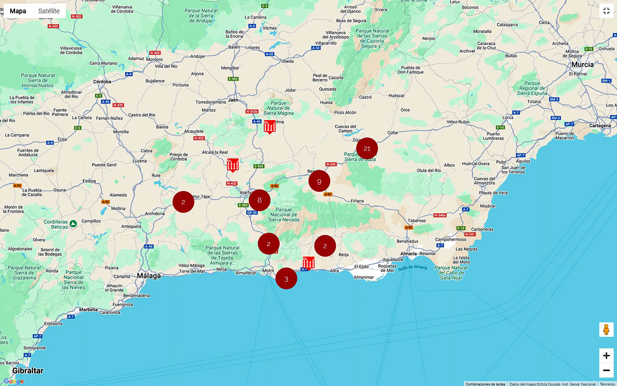The image size is (617, 386).
Task: Open the Términos link
Action: point(607,384)
